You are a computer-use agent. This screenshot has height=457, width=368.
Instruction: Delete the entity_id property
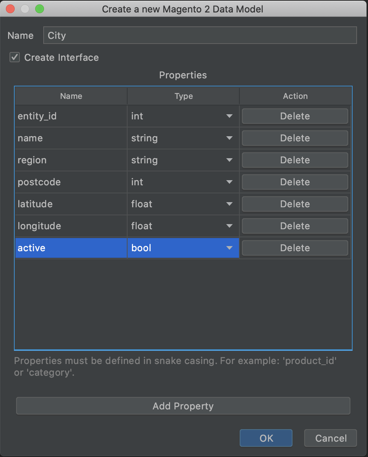(295, 116)
